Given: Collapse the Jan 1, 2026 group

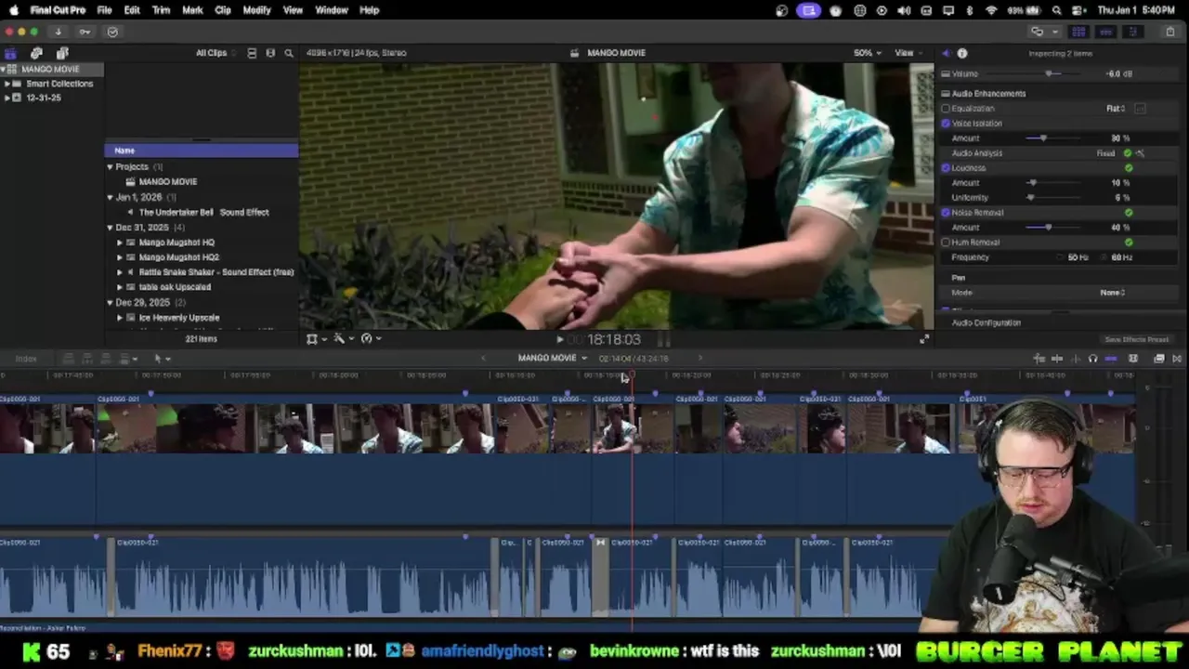Looking at the screenshot, I should pyautogui.click(x=110, y=197).
